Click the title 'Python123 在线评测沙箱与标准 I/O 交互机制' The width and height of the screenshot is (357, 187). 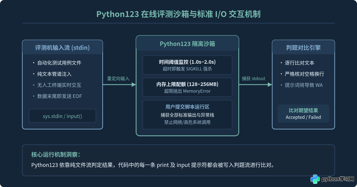[x=178, y=14]
